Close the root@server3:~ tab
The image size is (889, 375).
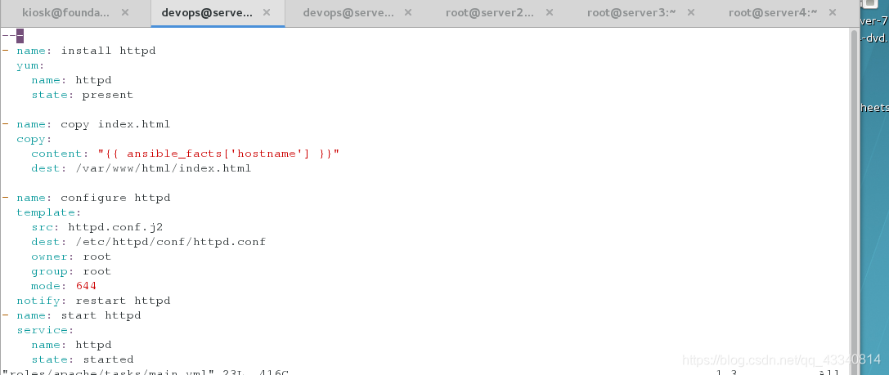click(690, 12)
